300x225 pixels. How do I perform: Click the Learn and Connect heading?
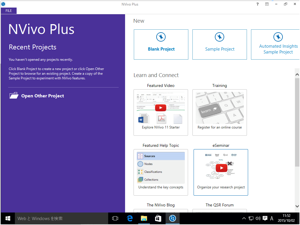coord(156,75)
